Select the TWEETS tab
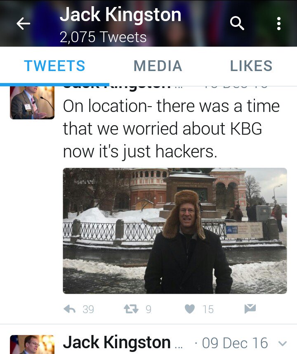 54,66
